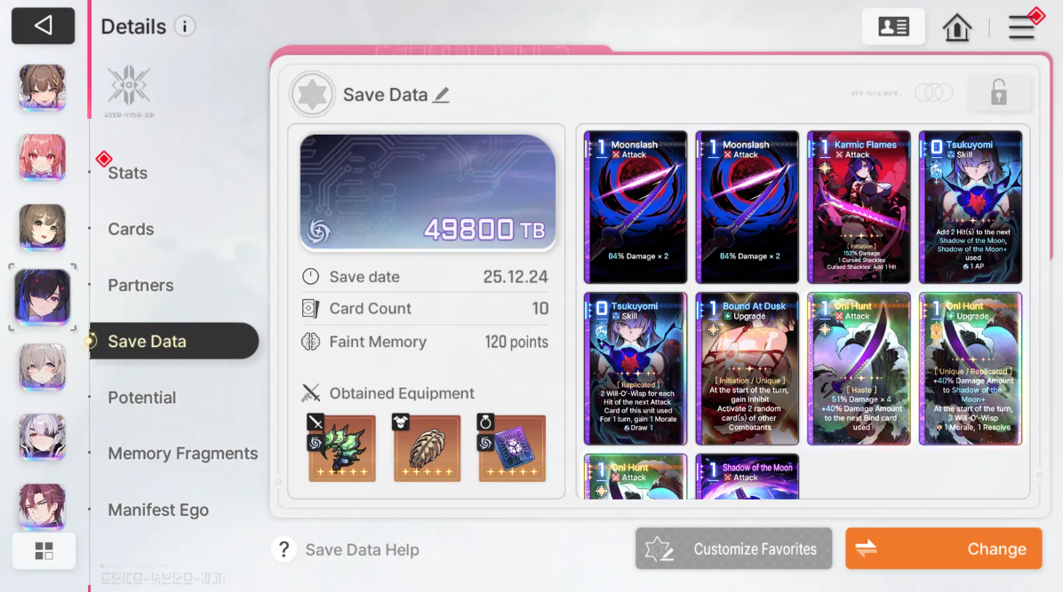Select the pink-haired character portrait
1063x592 pixels.
pyautogui.click(x=42, y=158)
